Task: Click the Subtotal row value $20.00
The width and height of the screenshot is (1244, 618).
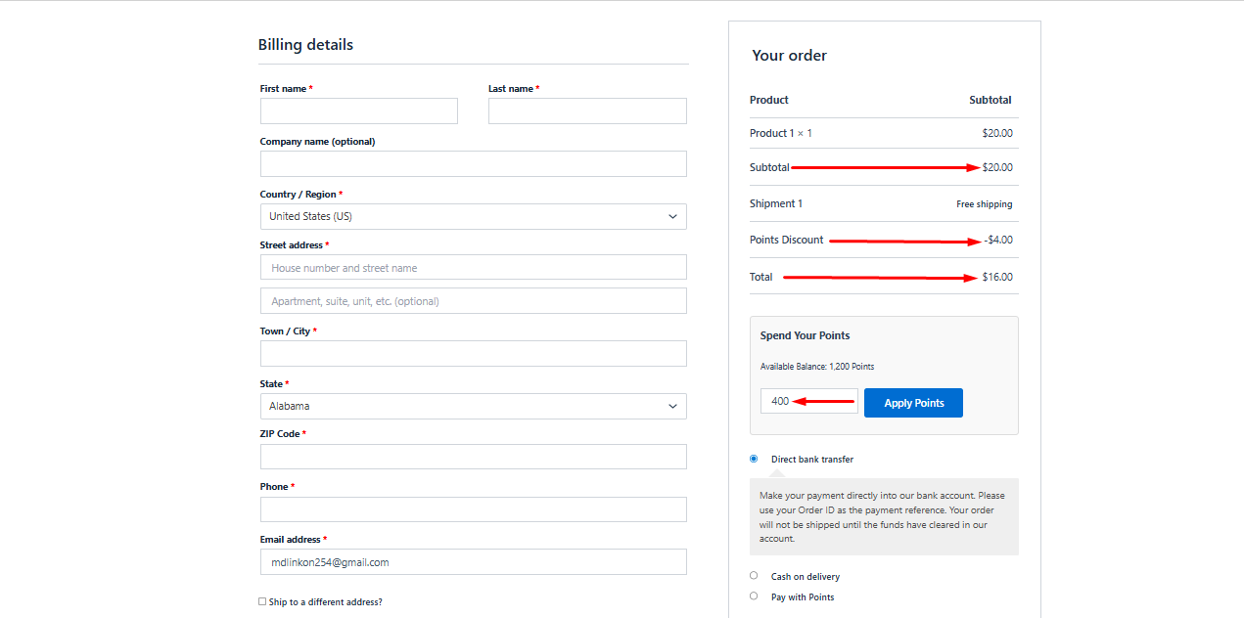Action: 997,167
